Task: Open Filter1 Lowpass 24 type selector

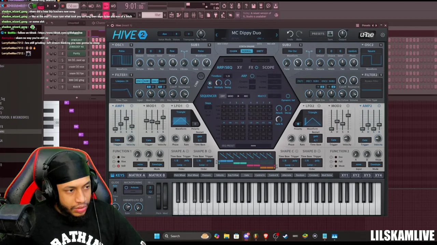Action: 122,81
